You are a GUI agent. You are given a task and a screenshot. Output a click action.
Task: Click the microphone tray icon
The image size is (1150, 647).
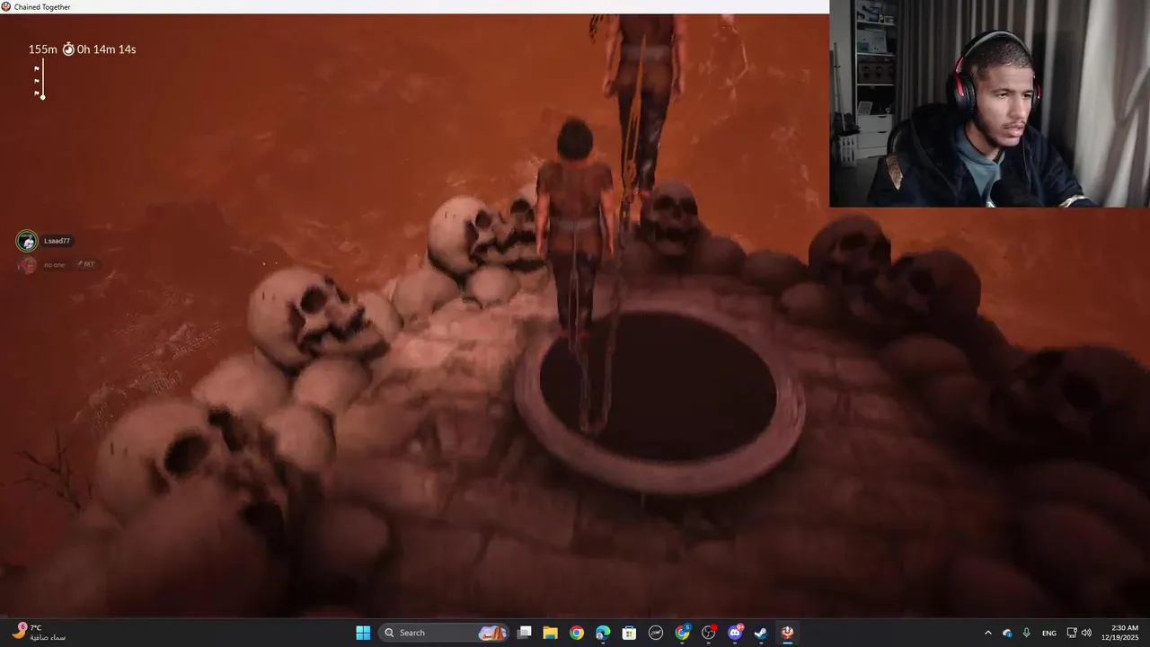point(1026,633)
